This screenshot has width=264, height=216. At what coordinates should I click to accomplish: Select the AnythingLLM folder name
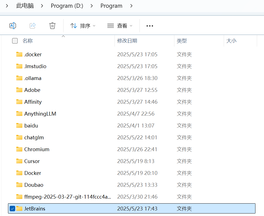pyautogui.click(x=40, y=114)
